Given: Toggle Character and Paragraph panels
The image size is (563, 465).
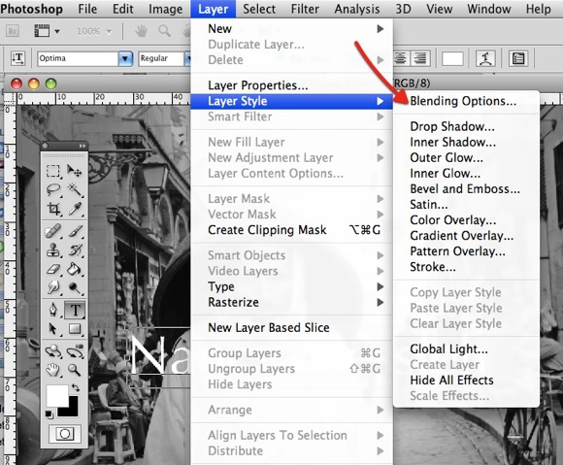Looking at the screenshot, I should click(518, 58).
